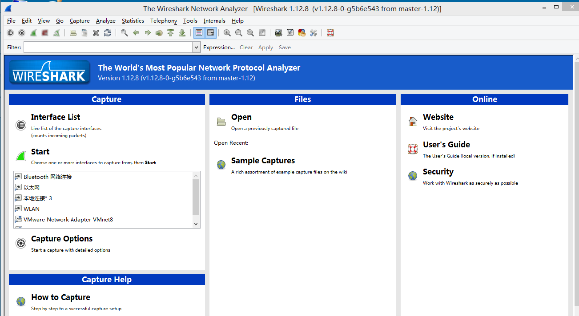
Task: Click the Wireshark logo banner
Action: point(49,71)
